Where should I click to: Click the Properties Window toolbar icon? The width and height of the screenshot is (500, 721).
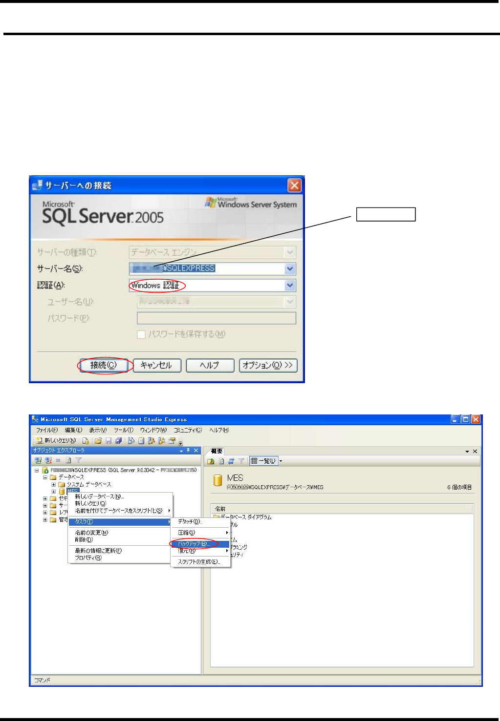(x=172, y=441)
